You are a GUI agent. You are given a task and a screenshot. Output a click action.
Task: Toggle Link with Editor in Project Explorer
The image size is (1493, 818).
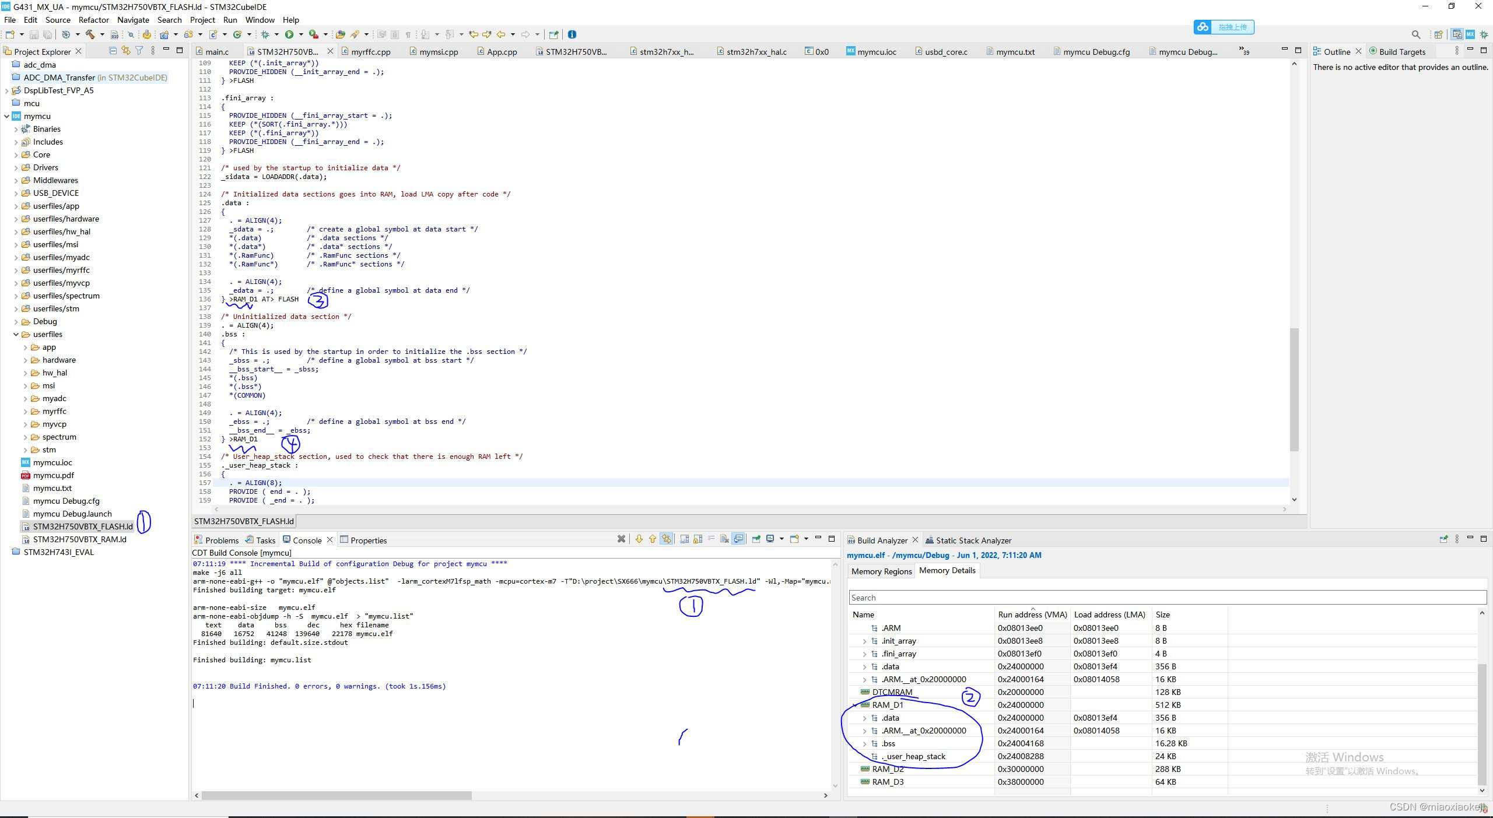(x=125, y=51)
